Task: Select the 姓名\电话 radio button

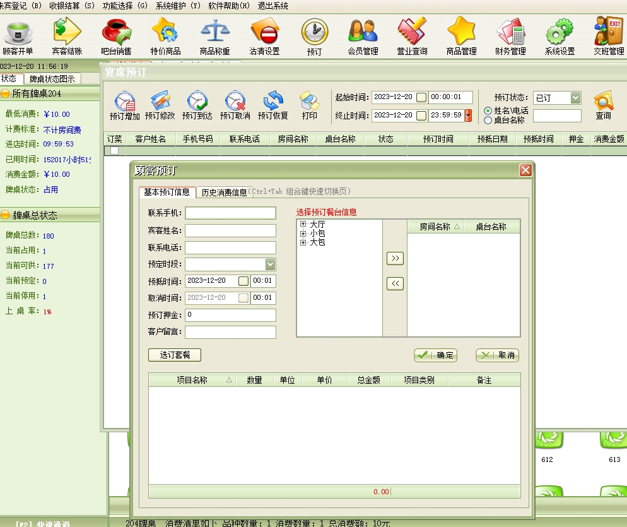Action: coord(488,111)
